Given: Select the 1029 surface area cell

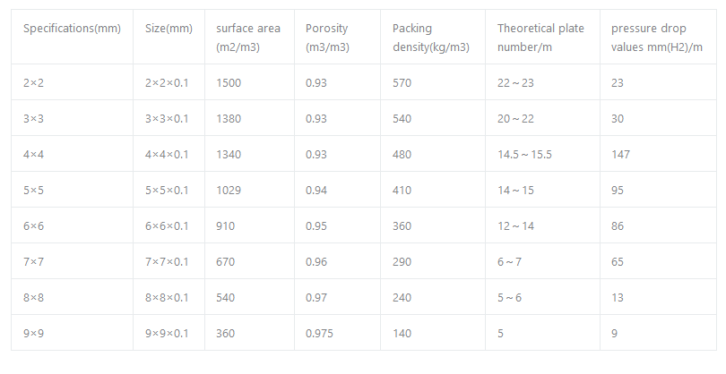Looking at the screenshot, I should pos(229,190).
